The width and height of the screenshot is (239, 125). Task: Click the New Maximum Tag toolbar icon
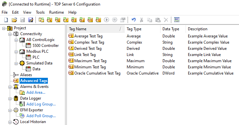(x=74, y=20)
